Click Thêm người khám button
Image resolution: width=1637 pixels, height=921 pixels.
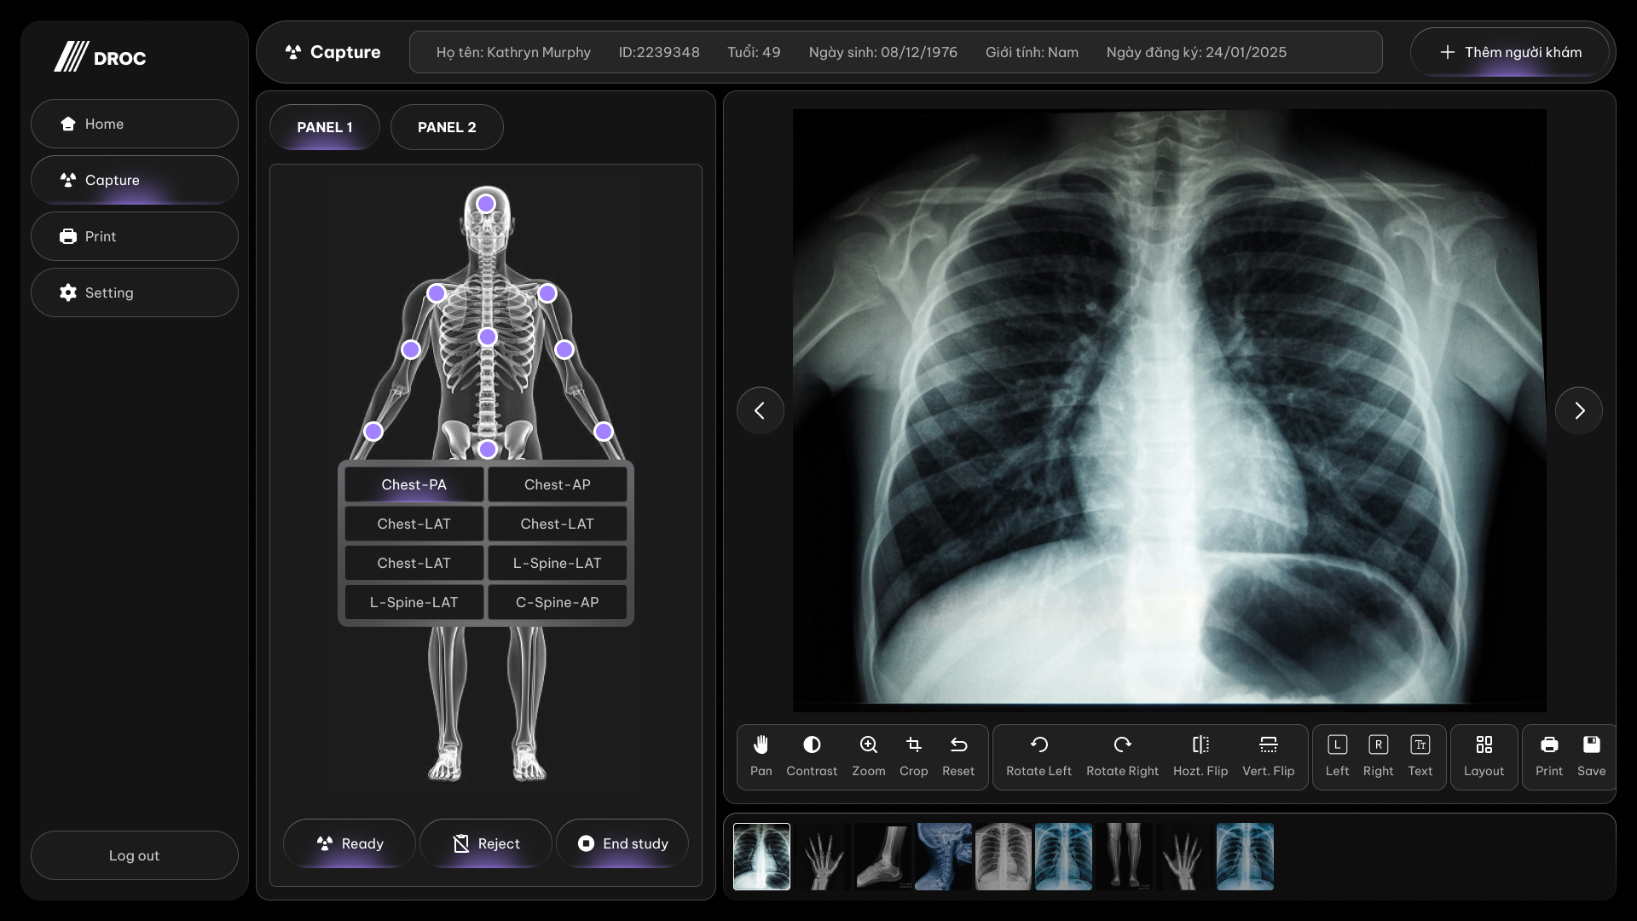pos(1510,52)
